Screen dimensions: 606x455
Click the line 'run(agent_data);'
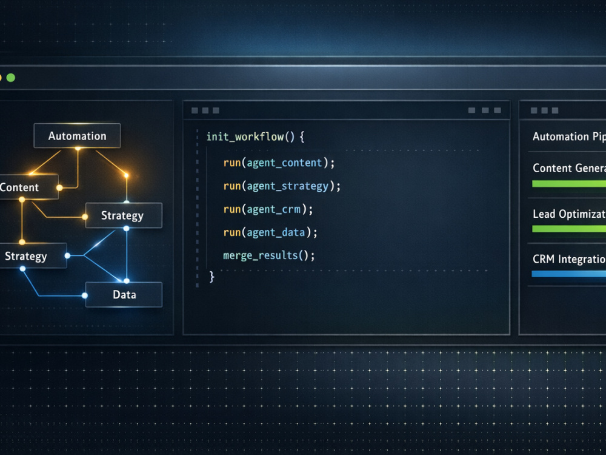[x=270, y=232]
